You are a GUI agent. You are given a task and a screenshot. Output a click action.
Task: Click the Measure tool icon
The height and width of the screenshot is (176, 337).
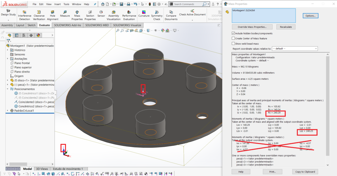tap(65, 12)
